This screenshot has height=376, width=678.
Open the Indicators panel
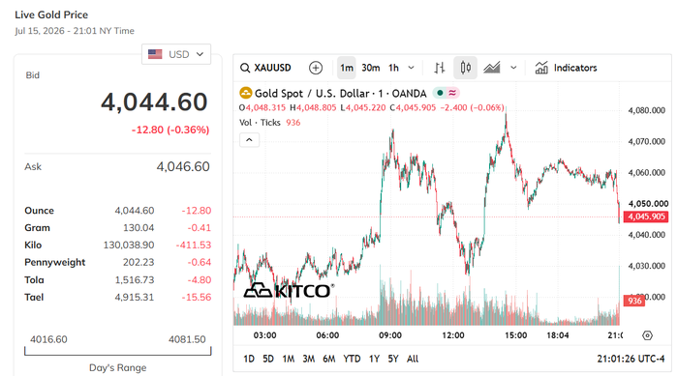[566, 68]
